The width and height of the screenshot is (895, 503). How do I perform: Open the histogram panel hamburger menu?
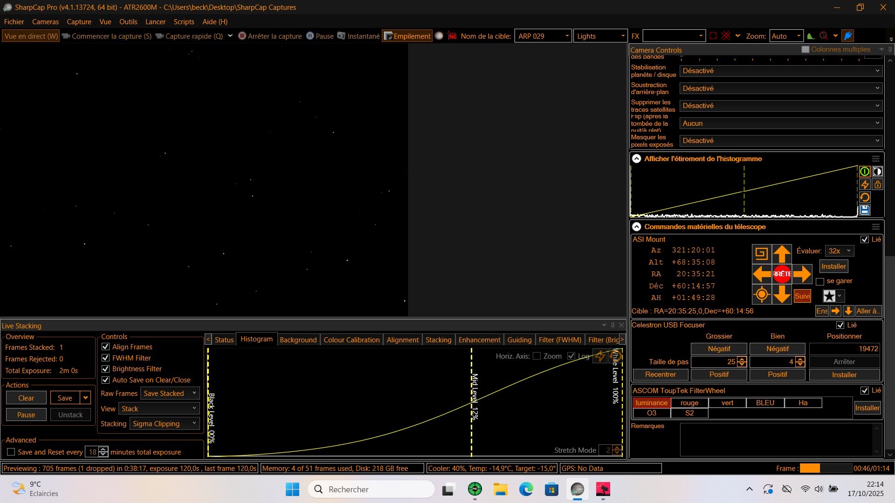pyautogui.click(x=875, y=159)
